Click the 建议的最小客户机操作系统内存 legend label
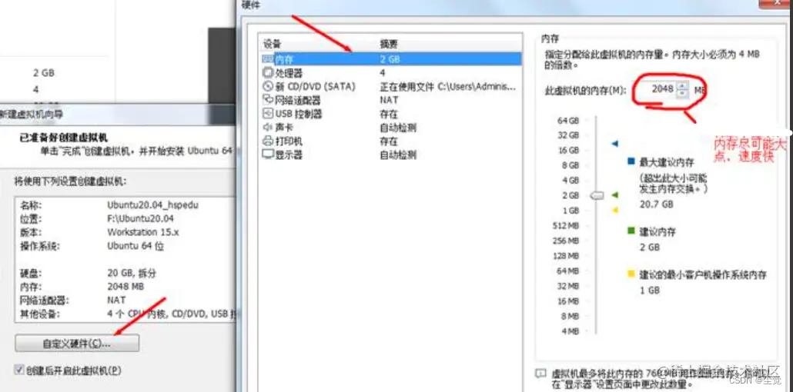793x392 pixels. pyautogui.click(x=703, y=275)
